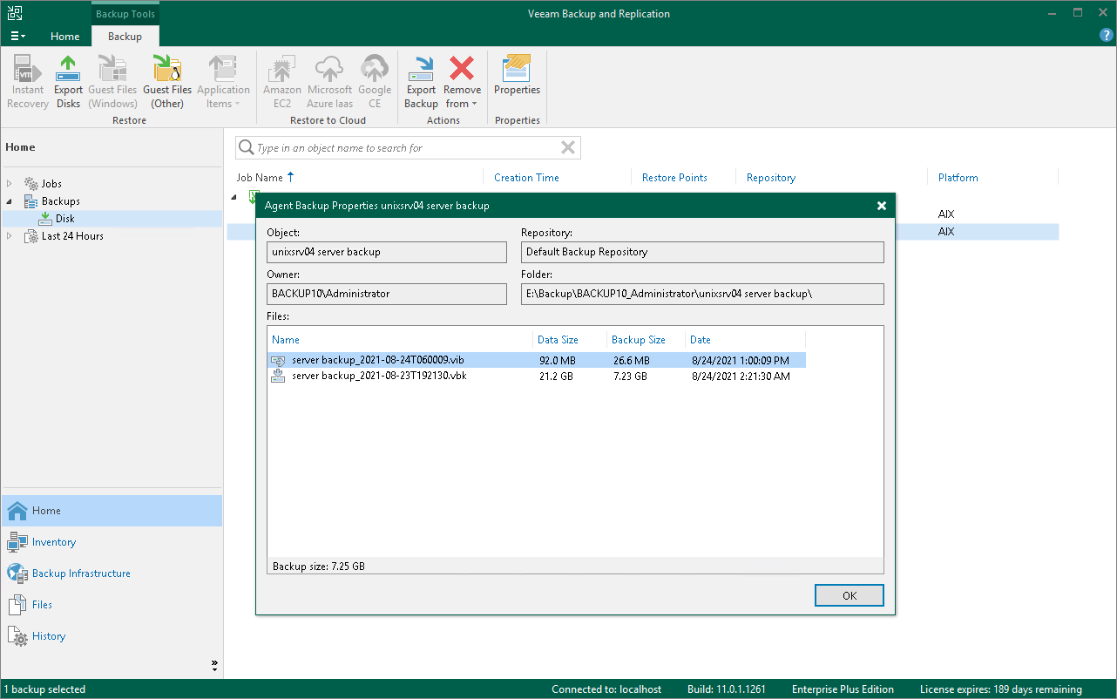The width and height of the screenshot is (1117, 699).
Task: Close the Agent Backup Properties dialog
Action: point(881,206)
